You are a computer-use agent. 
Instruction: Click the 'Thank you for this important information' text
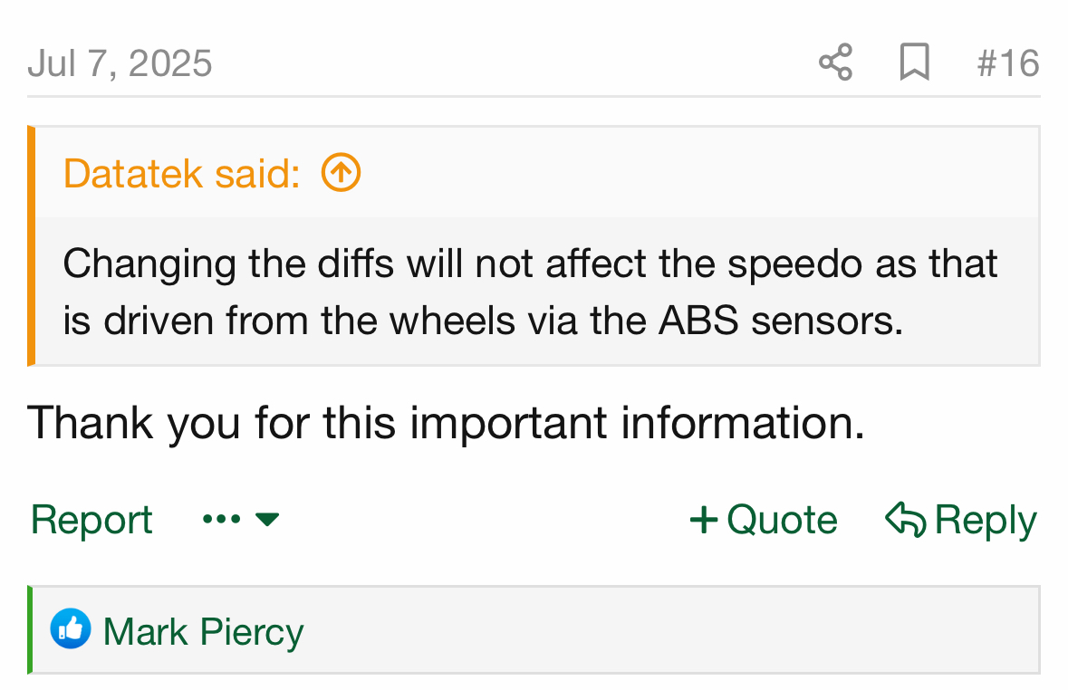click(x=447, y=423)
